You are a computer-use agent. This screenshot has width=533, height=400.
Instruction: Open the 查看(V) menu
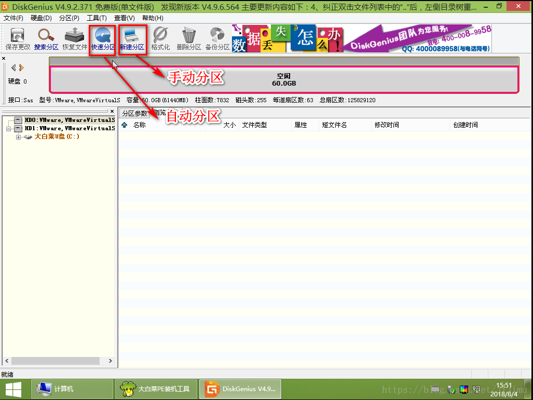coord(125,18)
